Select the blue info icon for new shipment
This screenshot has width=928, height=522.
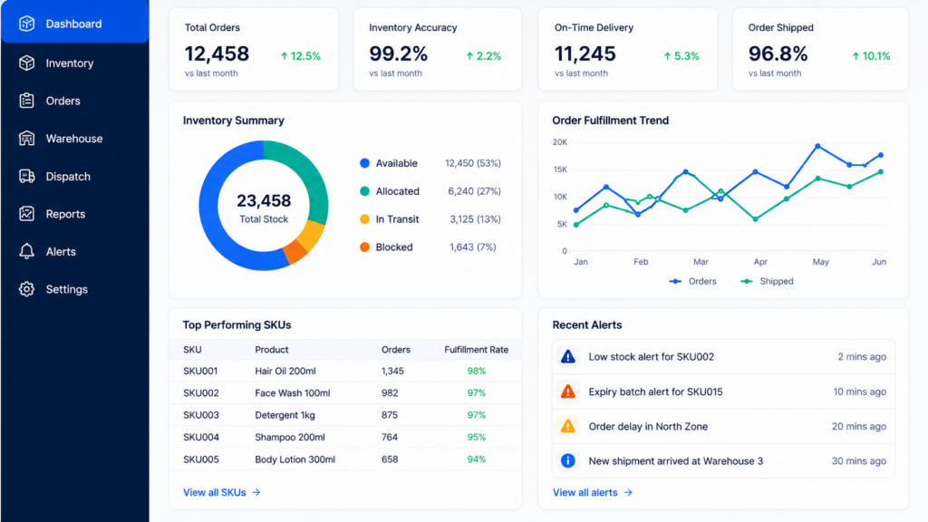coord(567,460)
